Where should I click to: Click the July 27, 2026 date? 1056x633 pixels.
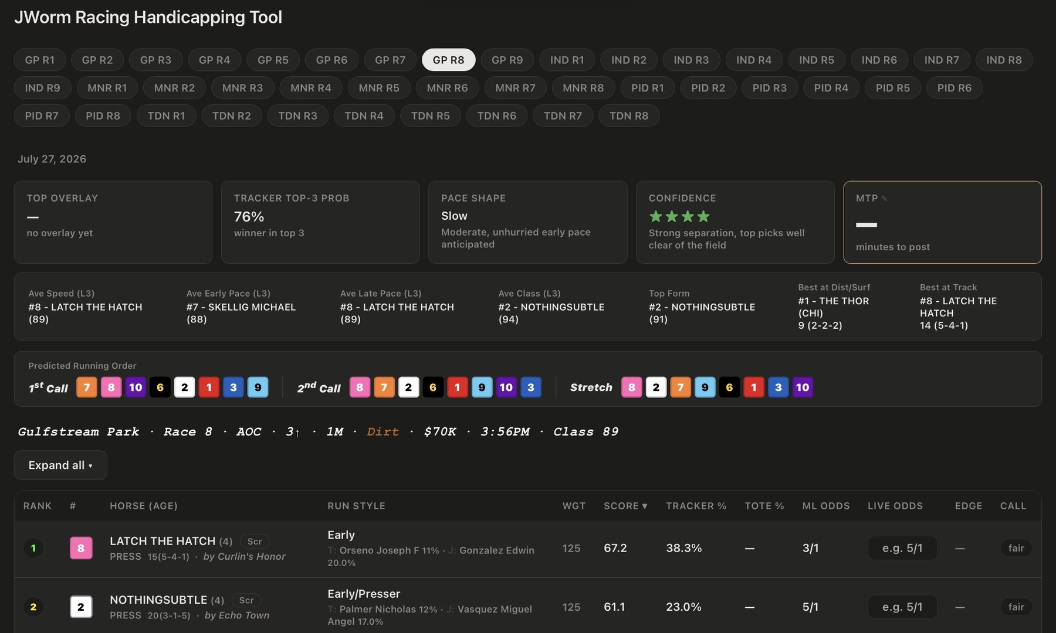[x=52, y=159]
